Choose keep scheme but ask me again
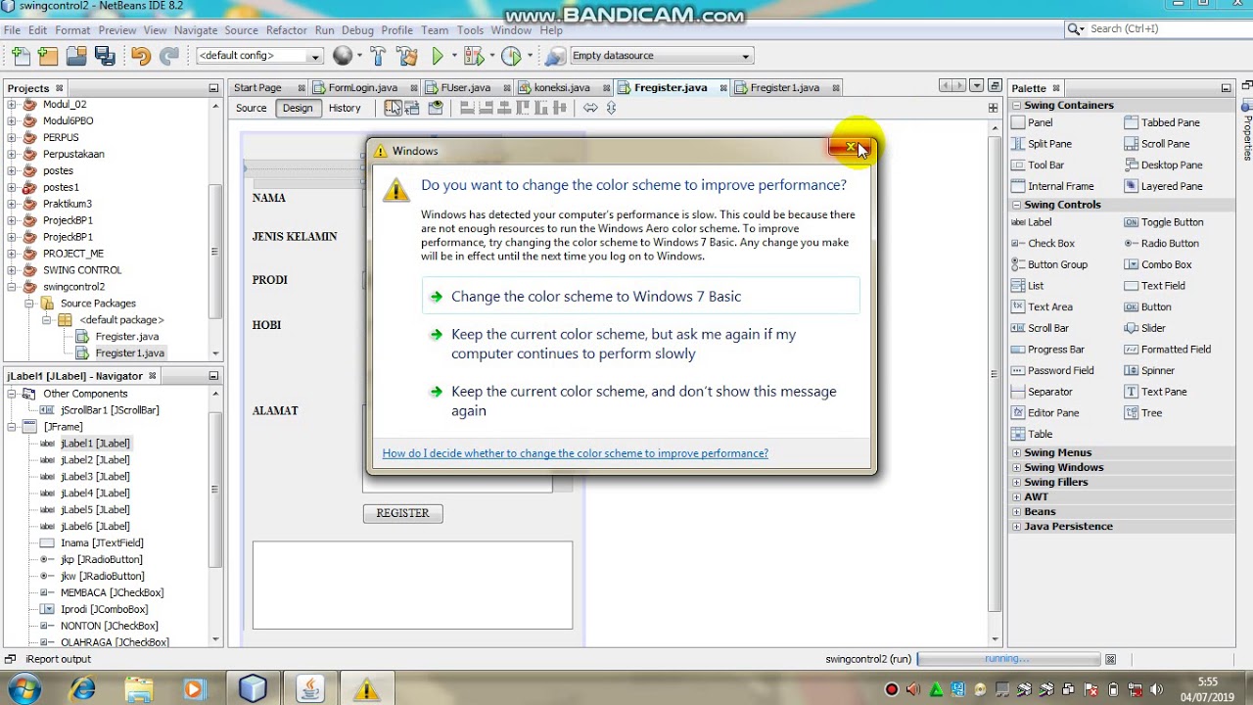Screen dimensions: 1253x705 [x=641, y=344]
